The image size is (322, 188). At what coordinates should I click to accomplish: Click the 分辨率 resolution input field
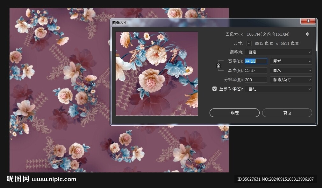pyautogui.click(x=255, y=80)
